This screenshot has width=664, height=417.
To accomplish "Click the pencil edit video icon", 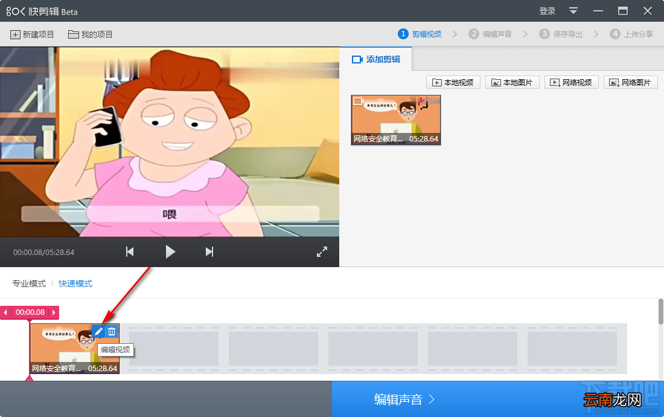I will 98,331.
